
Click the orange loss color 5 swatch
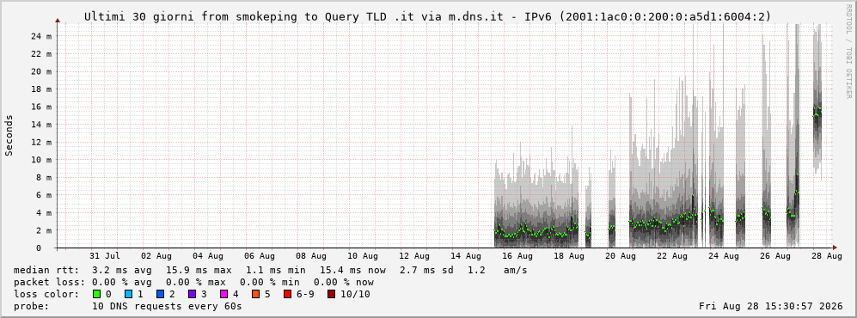coord(255,294)
